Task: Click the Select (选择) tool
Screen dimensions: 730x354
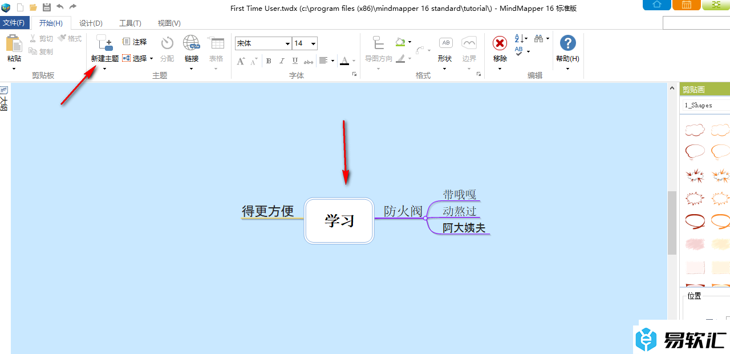Action: [x=135, y=58]
